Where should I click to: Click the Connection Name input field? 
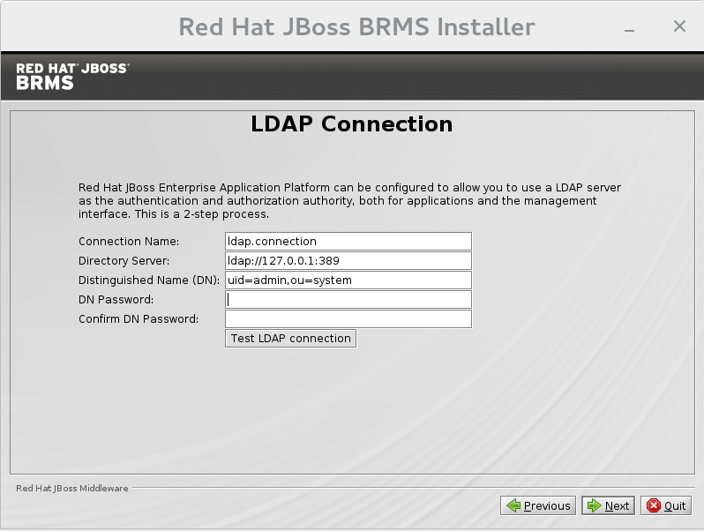[x=348, y=241]
